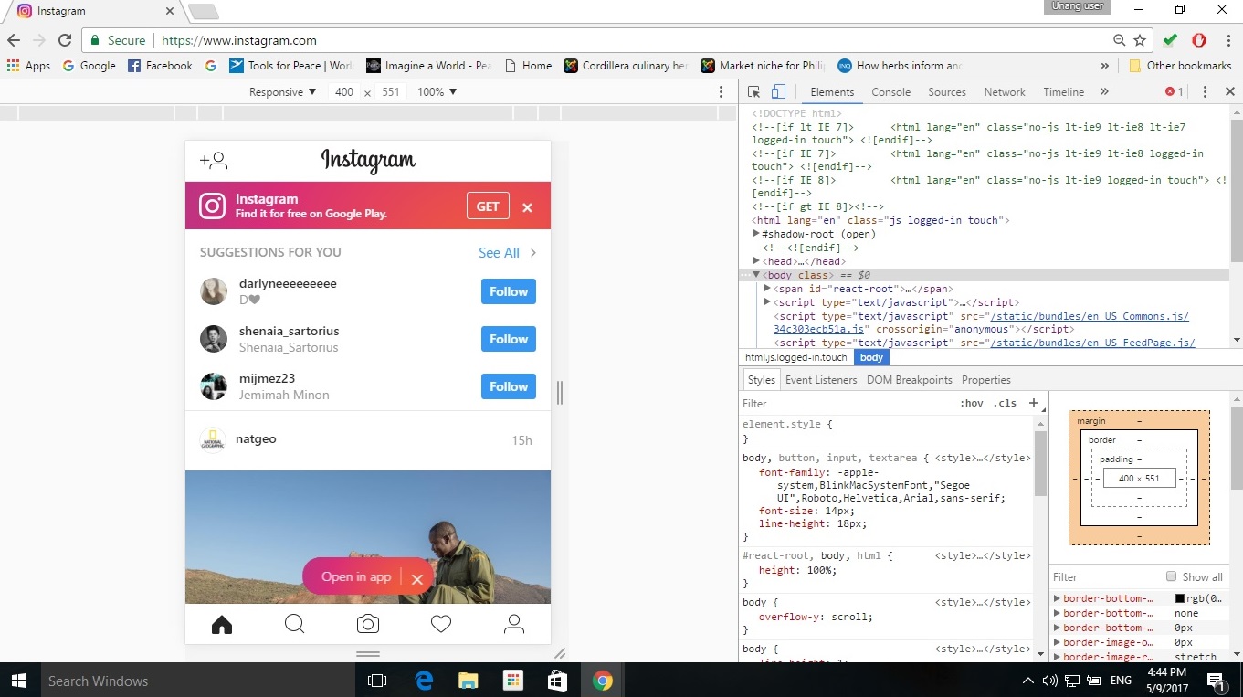Dismiss the Google Play banner
The width and height of the screenshot is (1243, 697).
pos(527,207)
